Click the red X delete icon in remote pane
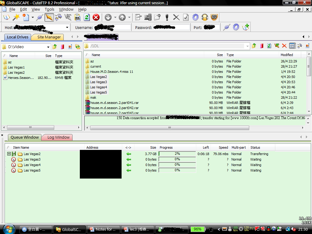 tap(284, 46)
